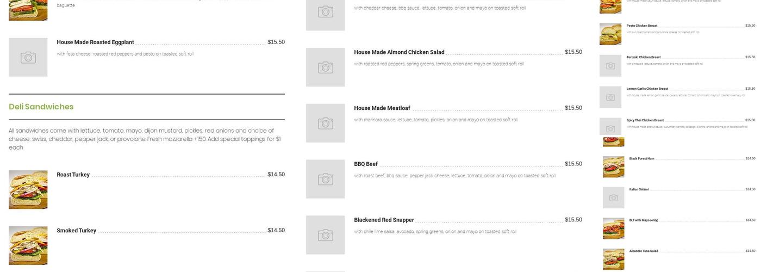Viewport: 761px width, 272px height.
Task: Click the Blackened Red Snapper item title
Action: click(x=384, y=220)
